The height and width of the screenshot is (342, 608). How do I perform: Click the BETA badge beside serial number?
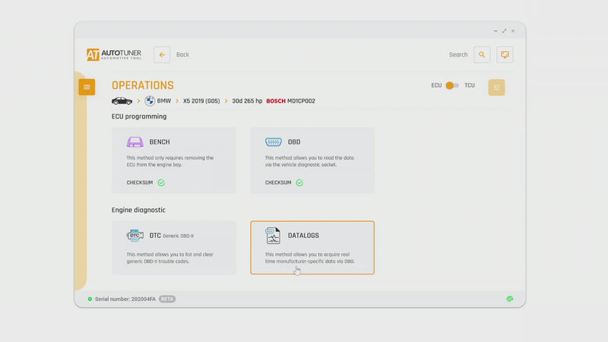click(167, 299)
